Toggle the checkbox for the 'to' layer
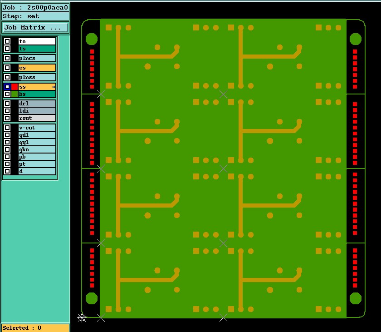Image resolution: width=381 pixels, height=332 pixels. point(7,41)
